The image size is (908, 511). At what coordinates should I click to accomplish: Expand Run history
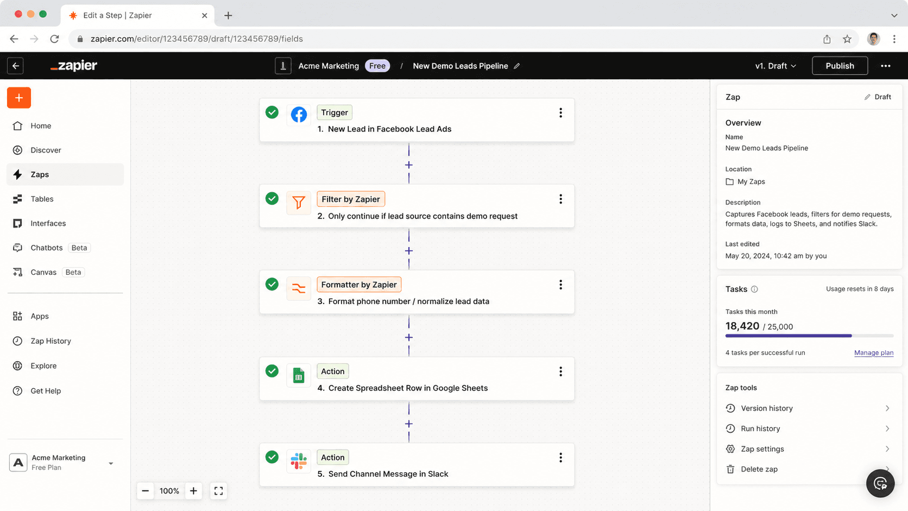tap(809, 428)
